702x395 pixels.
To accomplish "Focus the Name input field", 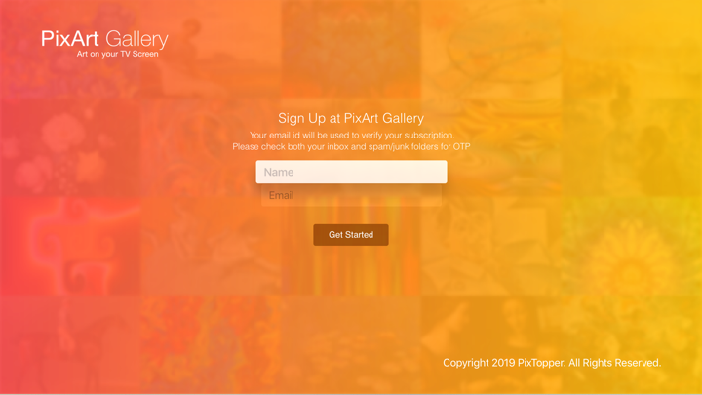I will click(x=351, y=172).
